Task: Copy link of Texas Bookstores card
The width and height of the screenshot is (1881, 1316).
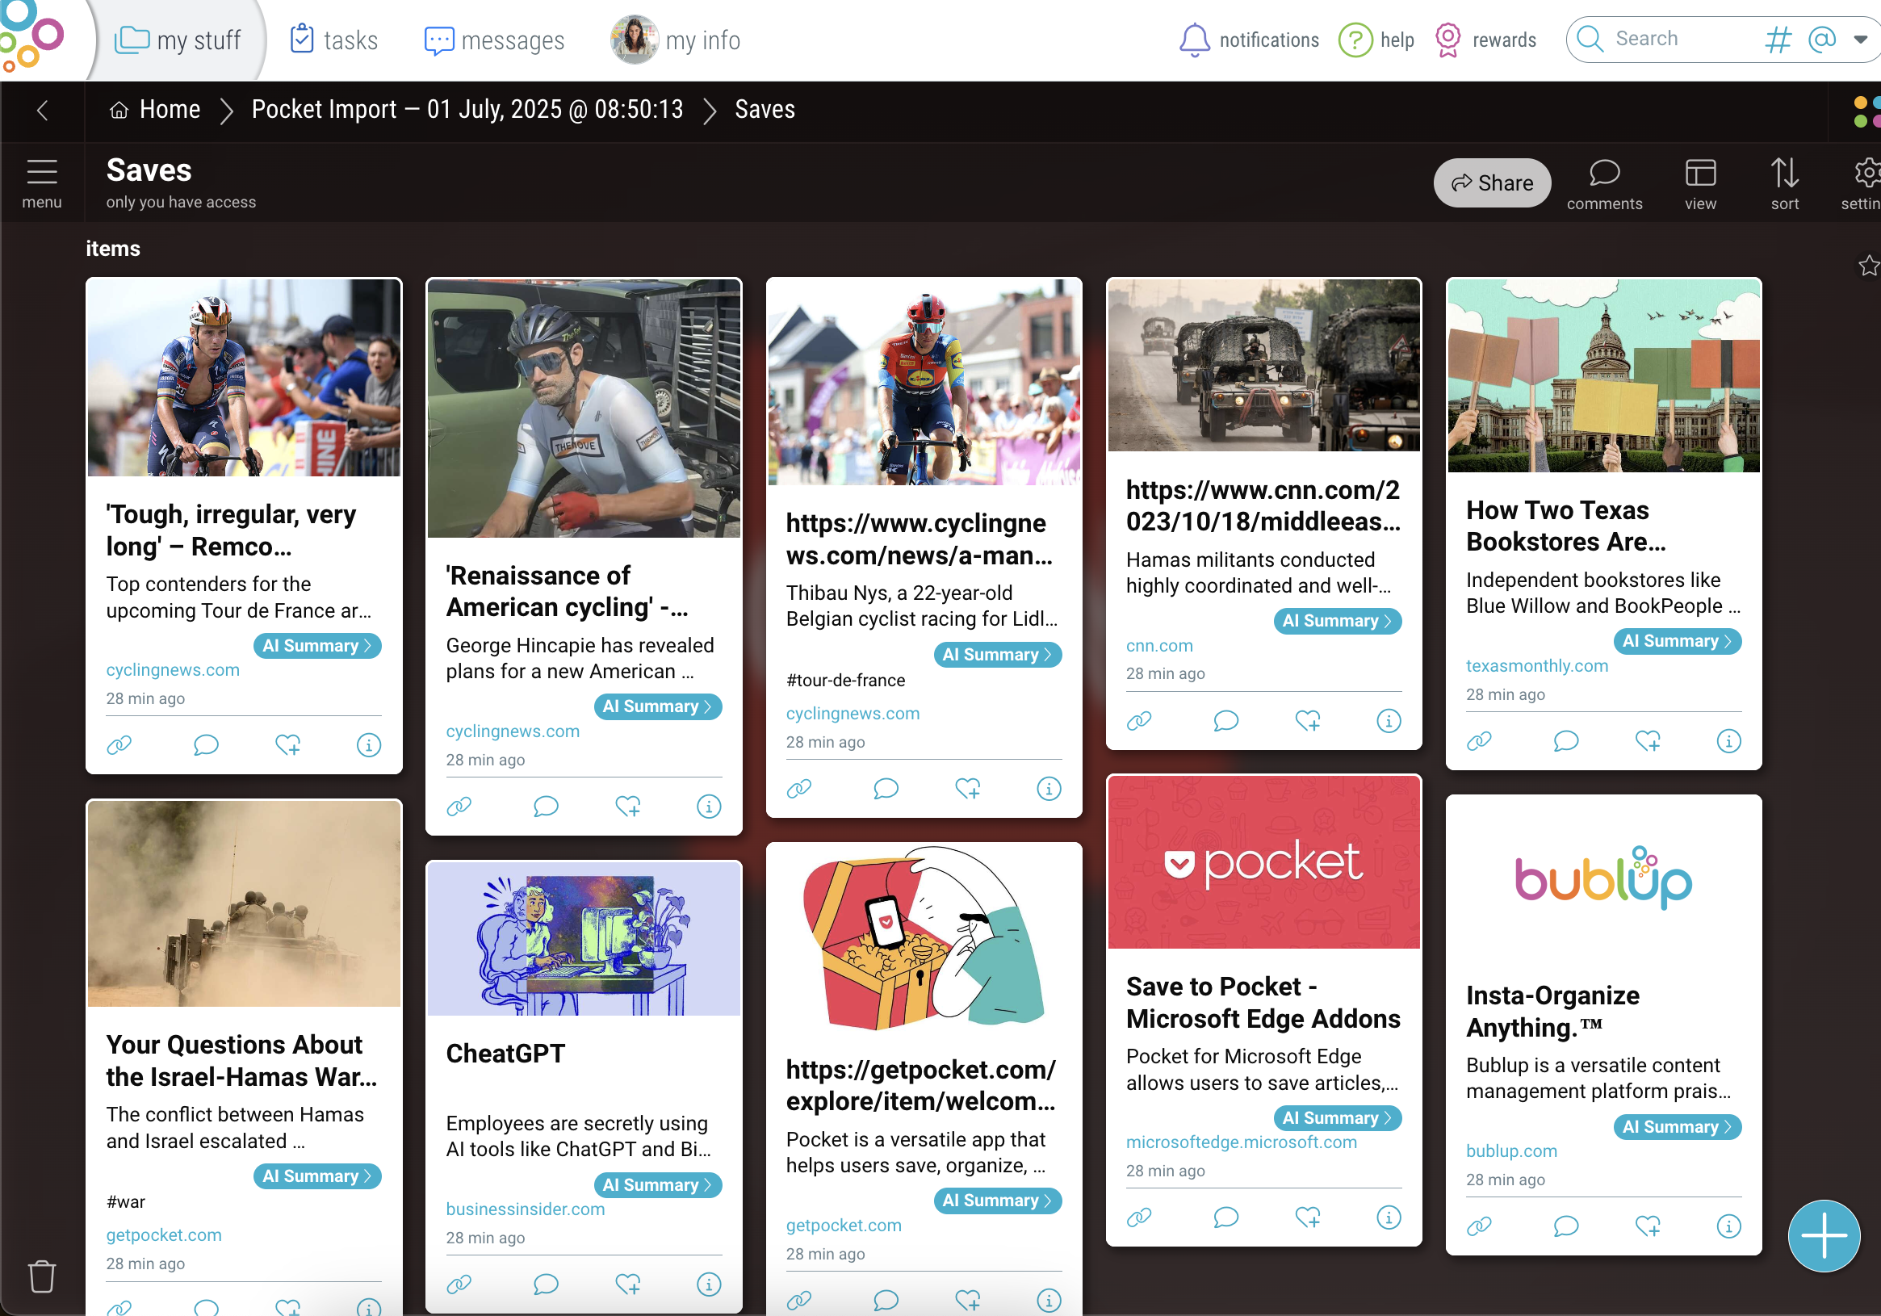Action: click(x=1479, y=741)
